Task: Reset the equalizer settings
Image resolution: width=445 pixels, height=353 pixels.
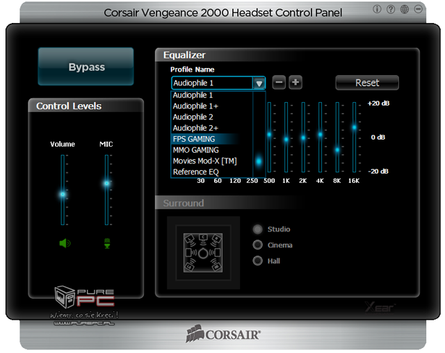Action: [x=367, y=83]
